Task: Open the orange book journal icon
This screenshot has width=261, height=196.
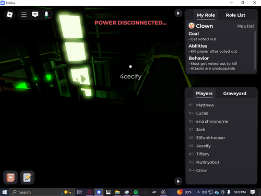Action: point(10,178)
